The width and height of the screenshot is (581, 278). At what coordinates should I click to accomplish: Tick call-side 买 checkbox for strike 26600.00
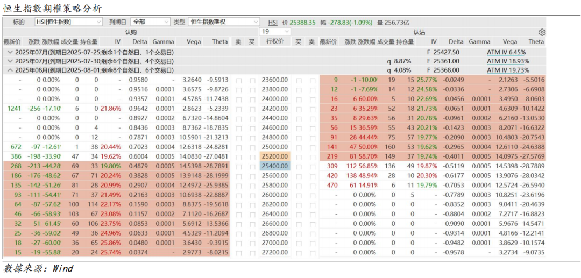pyautogui.click(x=252, y=224)
